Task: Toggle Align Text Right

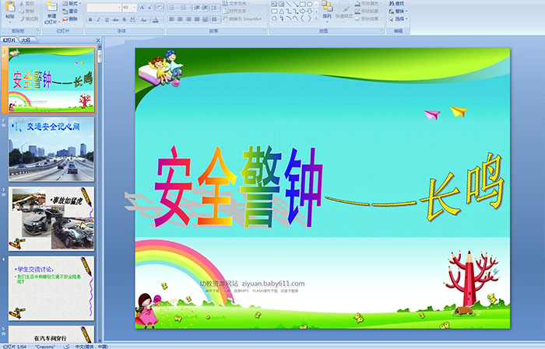Action: point(188,19)
